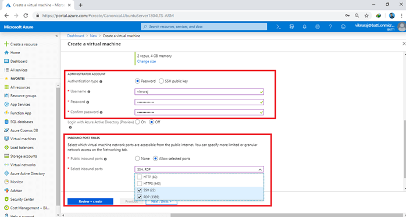
Task: Click the Review + create button
Action: (x=90, y=201)
